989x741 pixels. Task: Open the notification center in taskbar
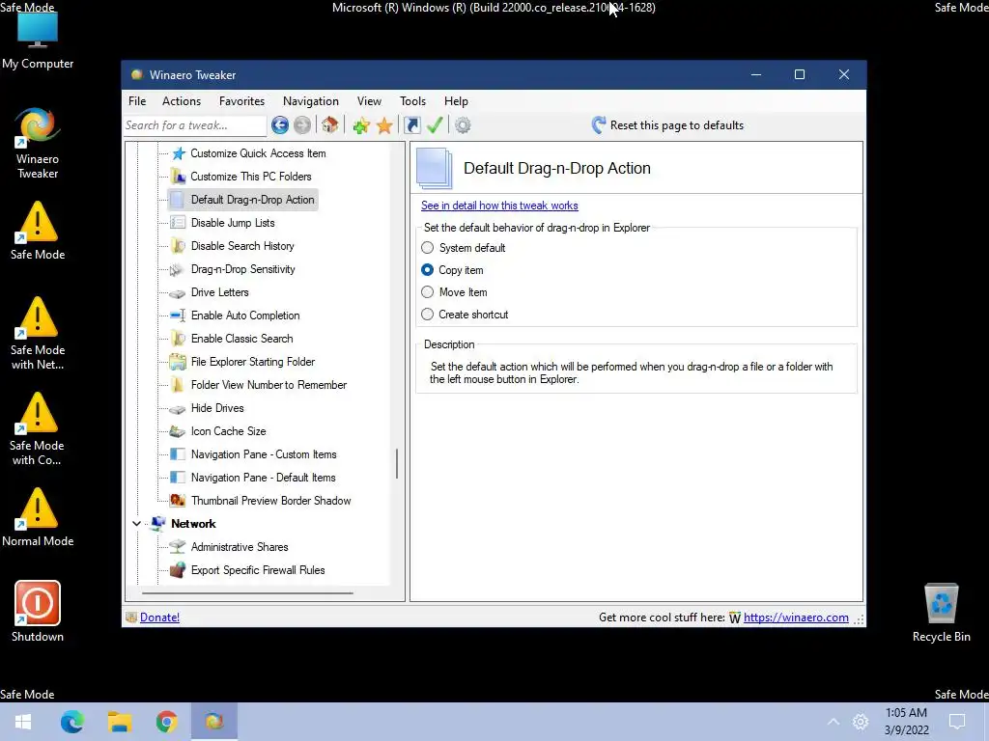click(x=957, y=722)
